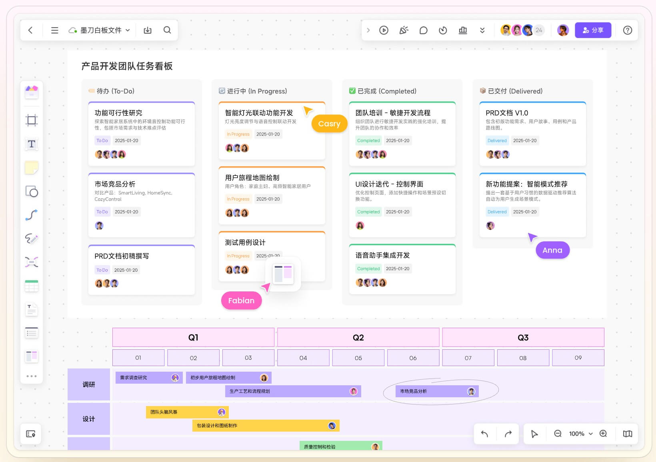656x462 pixels.
Task: Open comments with the bubble icon
Action: (423, 30)
